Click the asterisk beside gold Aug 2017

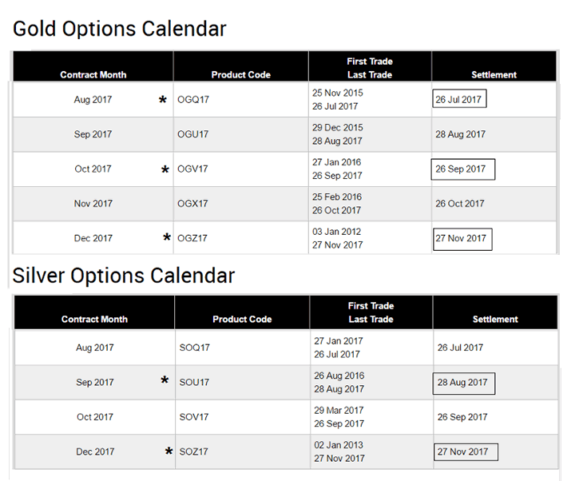pyautogui.click(x=163, y=101)
